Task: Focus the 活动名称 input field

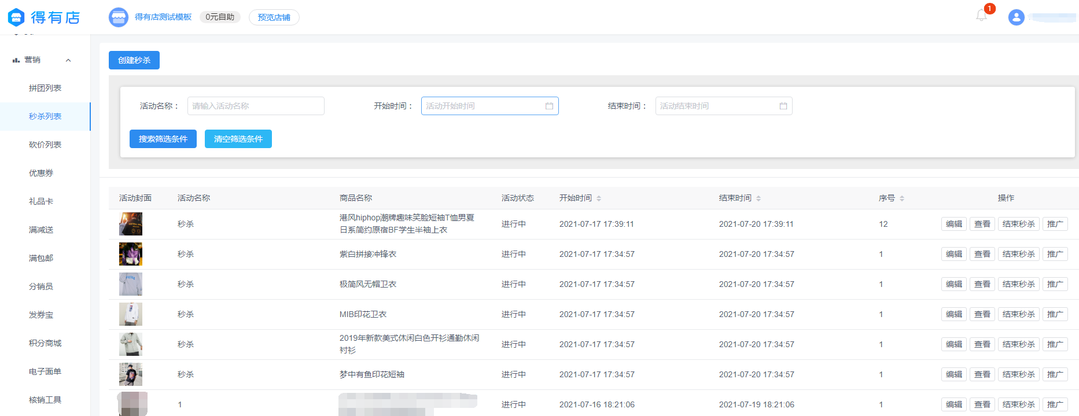Action: pos(256,106)
